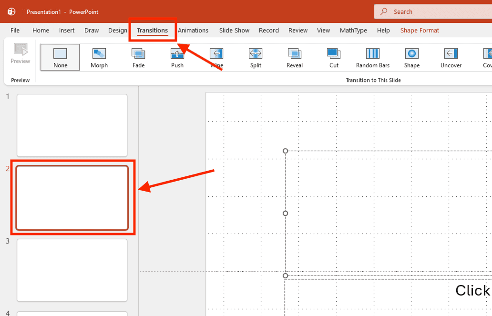492x316 pixels.
Task: Switch to the Shape Format tab
Action: tap(420, 31)
